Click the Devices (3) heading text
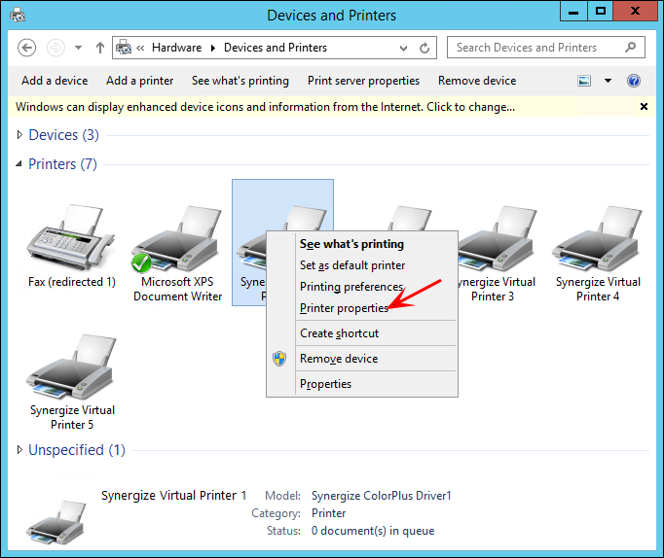Image resolution: width=664 pixels, height=558 pixels. (x=63, y=135)
